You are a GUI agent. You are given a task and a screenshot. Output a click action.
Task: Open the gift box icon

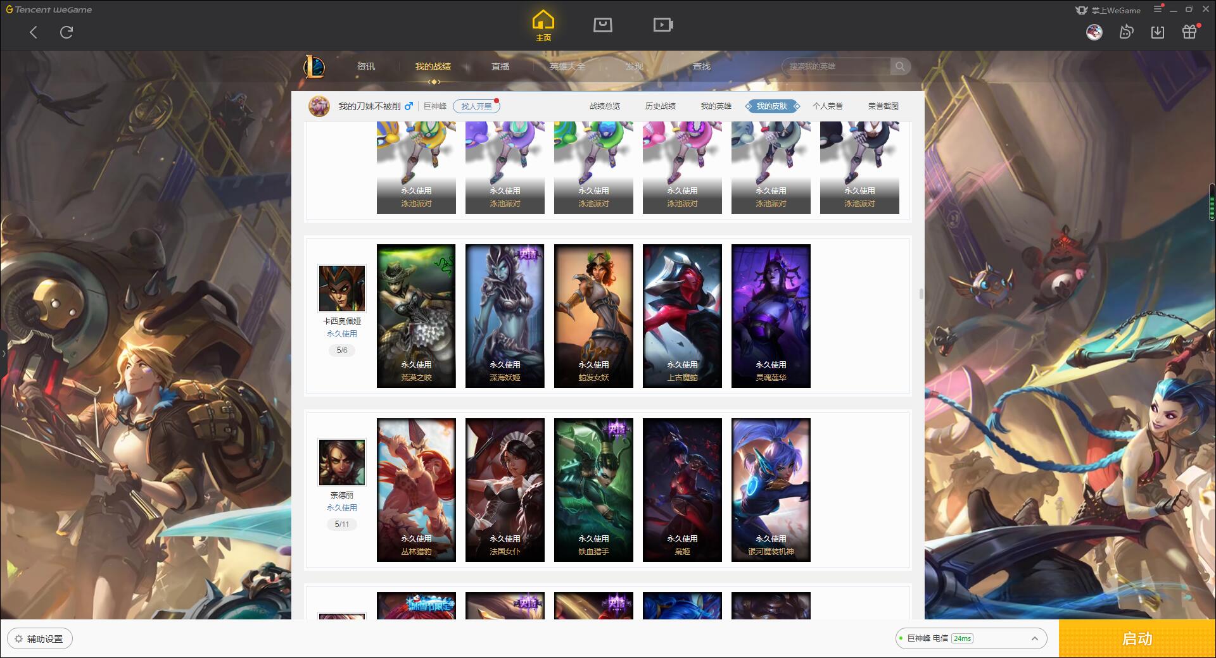click(1189, 32)
